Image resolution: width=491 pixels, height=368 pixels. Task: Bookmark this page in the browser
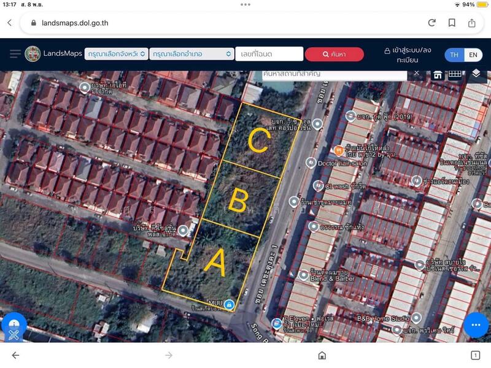(x=452, y=23)
